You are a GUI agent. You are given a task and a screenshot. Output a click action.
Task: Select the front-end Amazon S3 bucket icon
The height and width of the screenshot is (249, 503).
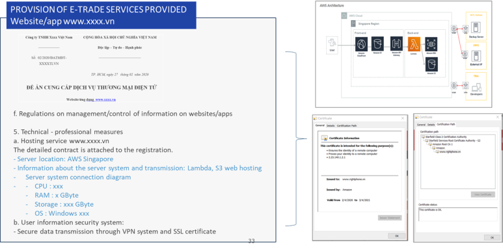(x=377, y=44)
